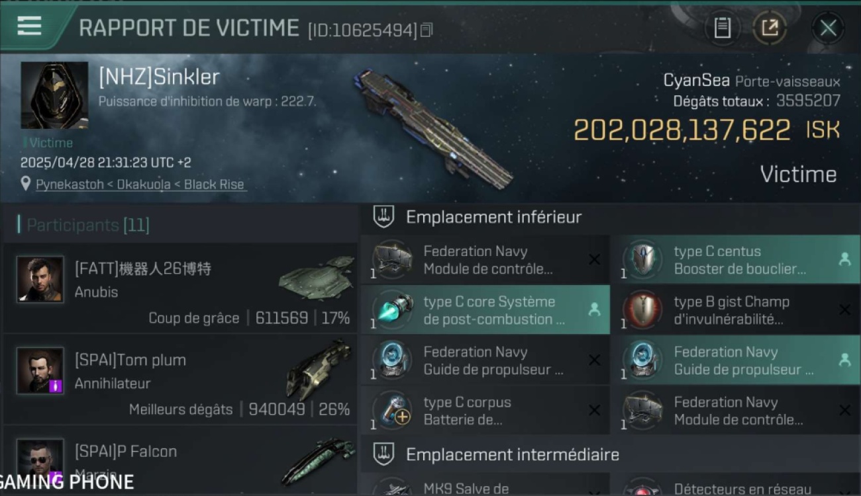The height and width of the screenshot is (496, 861).
Task: Copy the kill report ID
Action: [x=427, y=30]
